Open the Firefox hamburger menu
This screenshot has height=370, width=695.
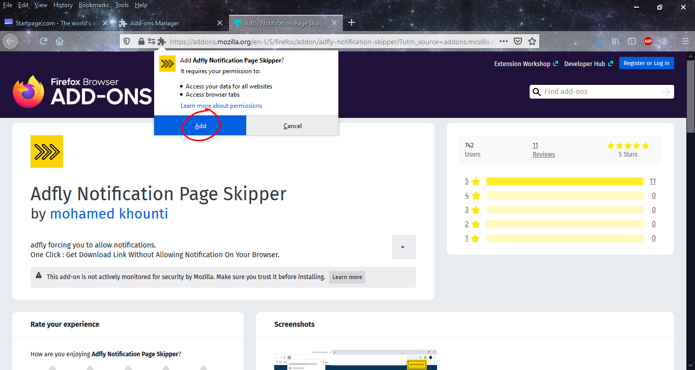coord(685,41)
